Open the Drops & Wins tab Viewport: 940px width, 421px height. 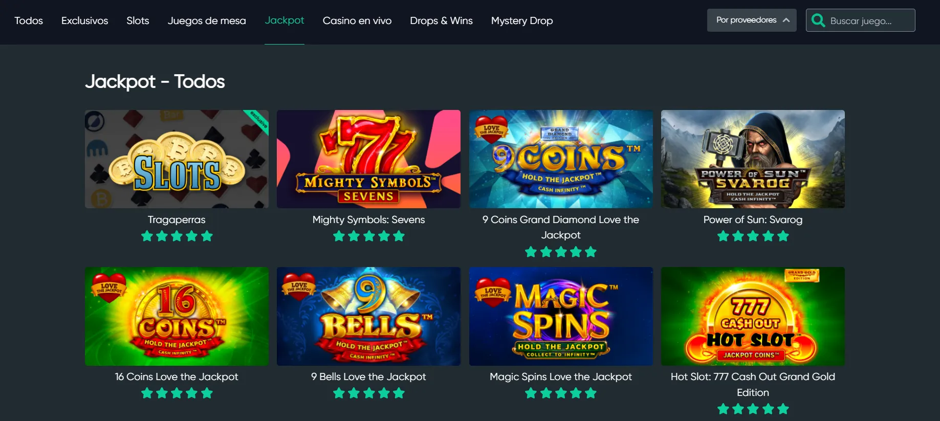[441, 21]
